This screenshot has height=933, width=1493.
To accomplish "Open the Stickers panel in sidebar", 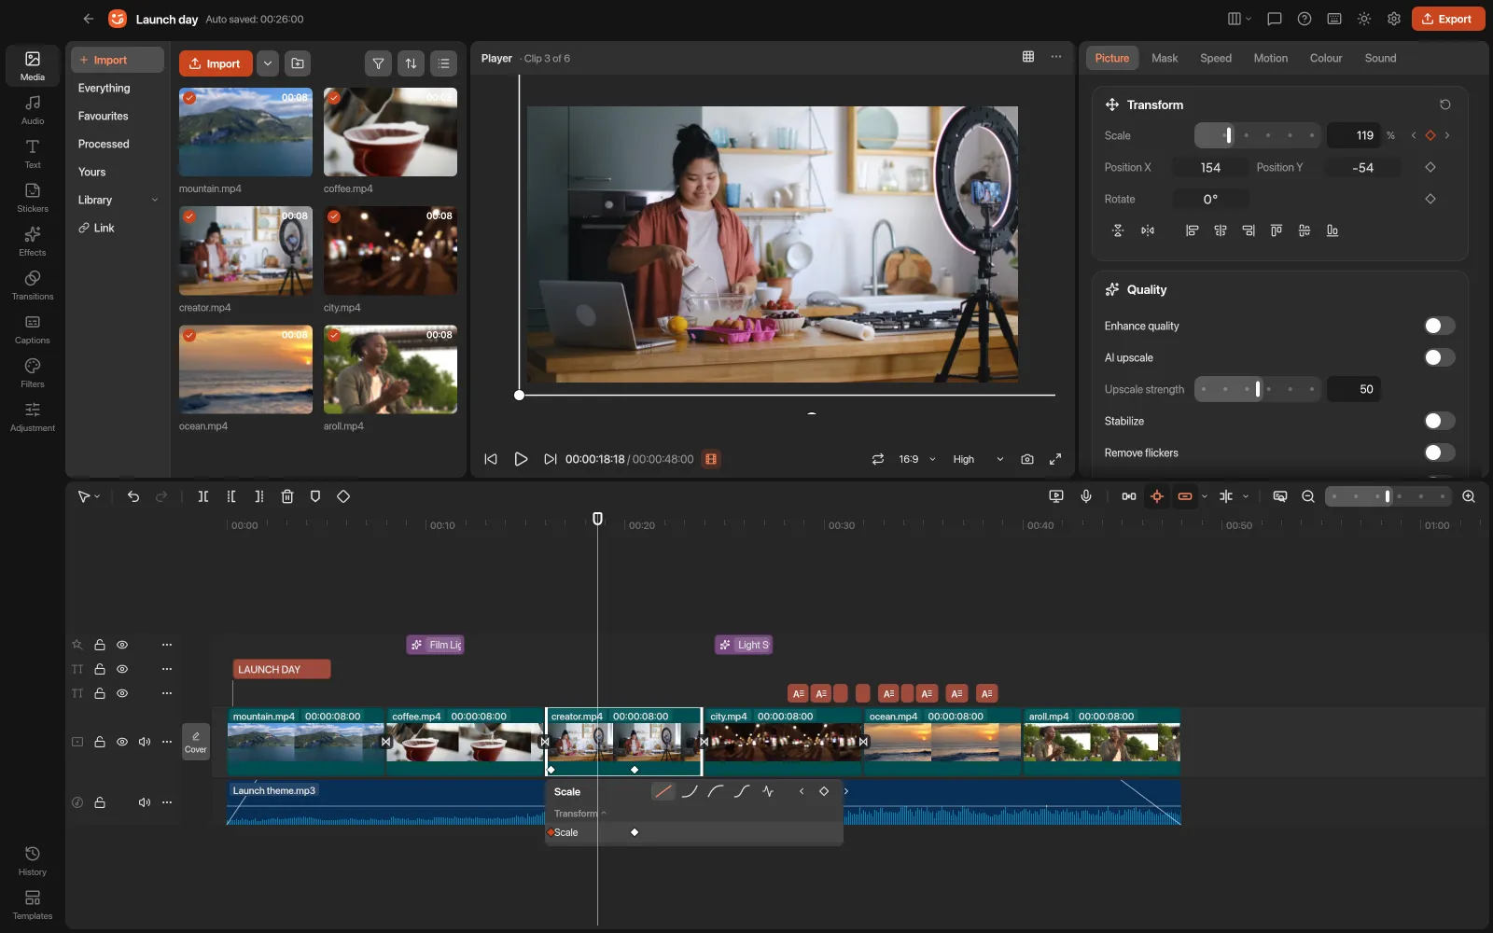I will click(33, 197).
